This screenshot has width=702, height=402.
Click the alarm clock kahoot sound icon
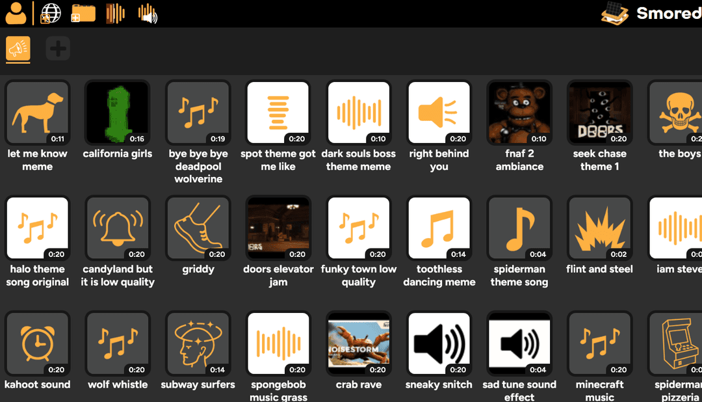pyautogui.click(x=37, y=343)
